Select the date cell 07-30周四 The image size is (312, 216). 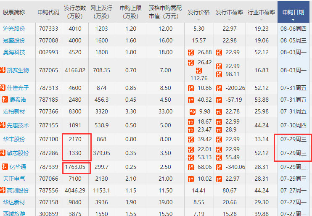(293, 125)
